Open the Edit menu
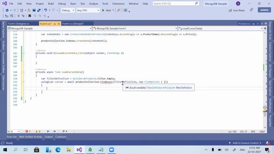The image size is (274, 154). (x=20, y=3)
